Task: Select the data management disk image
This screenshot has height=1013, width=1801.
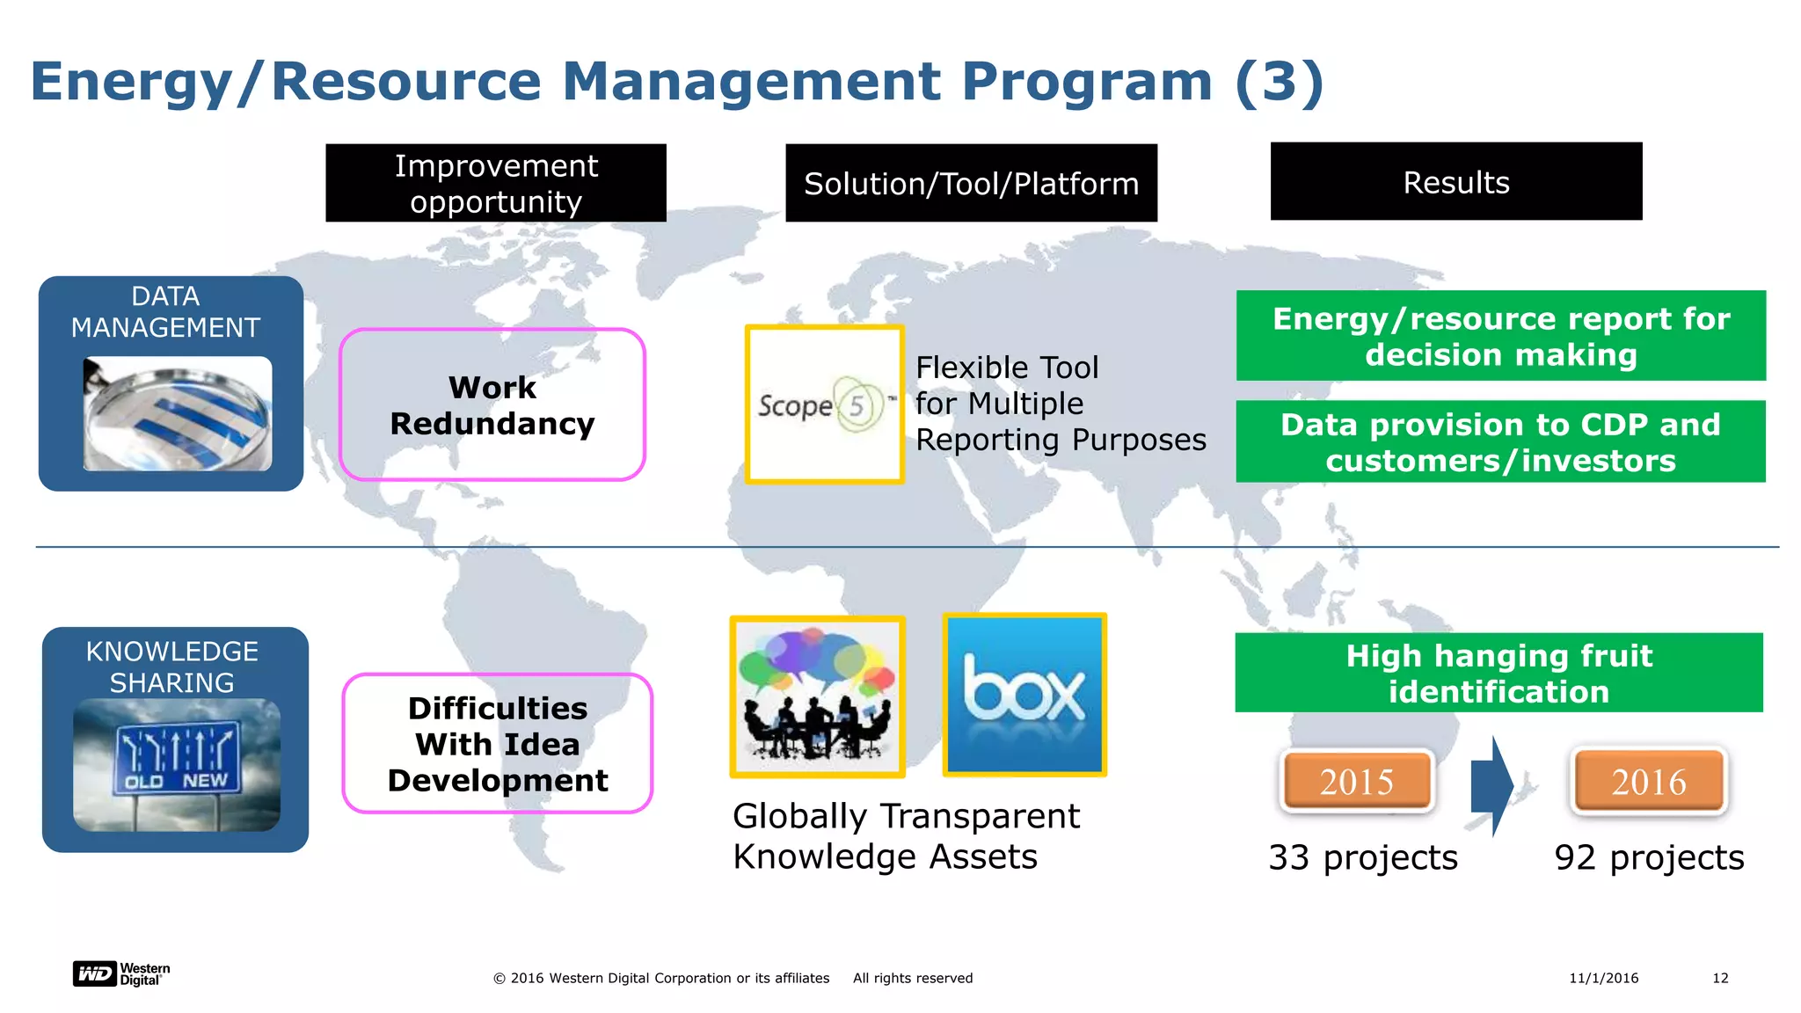Action: tap(178, 413)
